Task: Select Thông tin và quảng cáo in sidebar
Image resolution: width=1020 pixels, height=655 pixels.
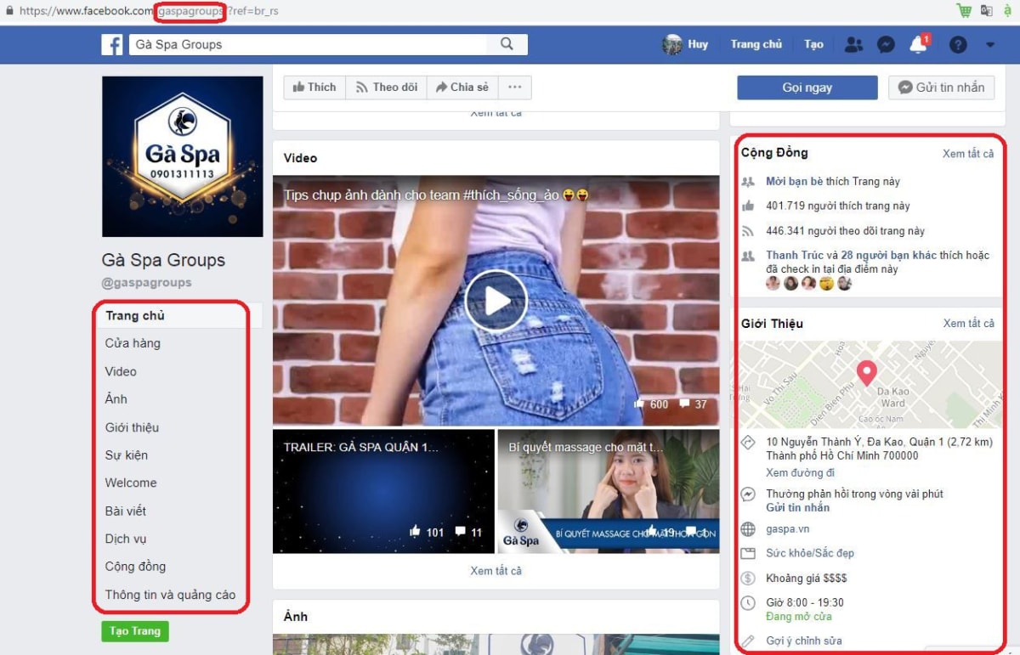Action: coord(170,595)
